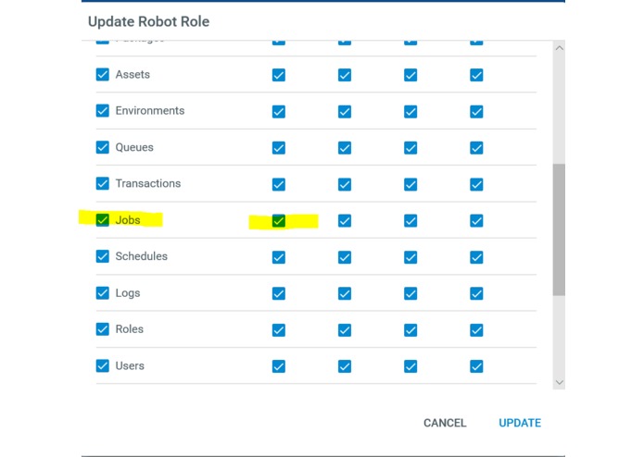Toggle Schedules fourth permission column checkbox
This screenshot has height=457, width=644.
[476, 257]
